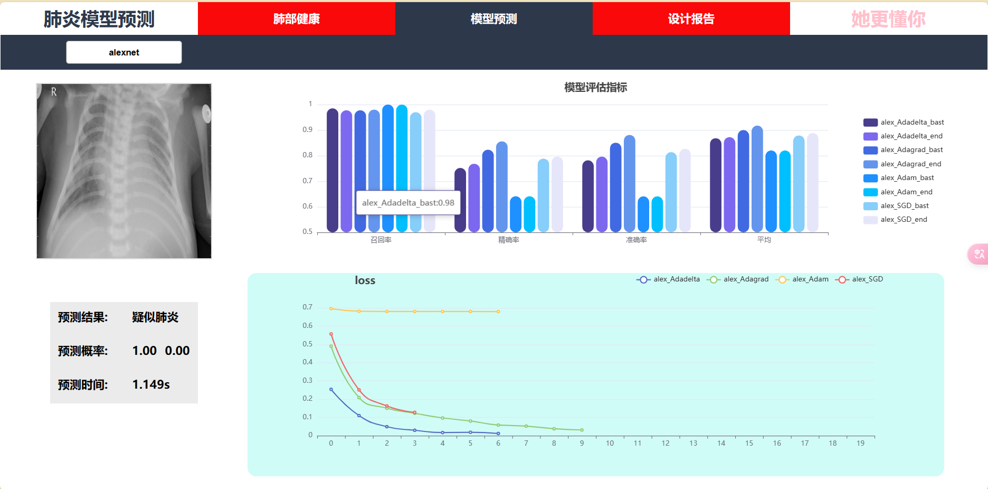Viewport: 988px width, 489px height.
Task: Toggle alex_SGD_bast series in legend
Action: tap(896, 206)
